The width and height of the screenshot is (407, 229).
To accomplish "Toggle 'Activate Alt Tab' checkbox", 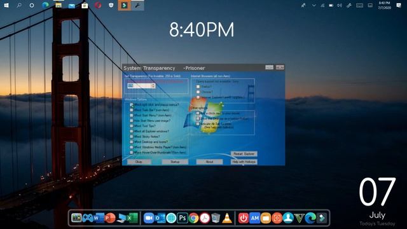I will [198, 124].
